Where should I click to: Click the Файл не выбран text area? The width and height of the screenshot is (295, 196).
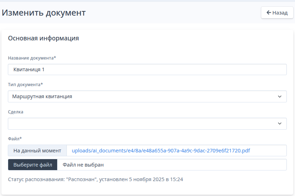click(x=83, y=165)
